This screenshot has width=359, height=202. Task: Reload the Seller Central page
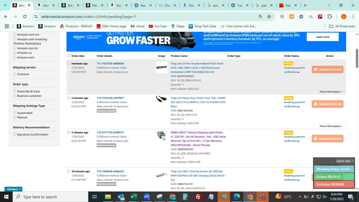[25, 17]
